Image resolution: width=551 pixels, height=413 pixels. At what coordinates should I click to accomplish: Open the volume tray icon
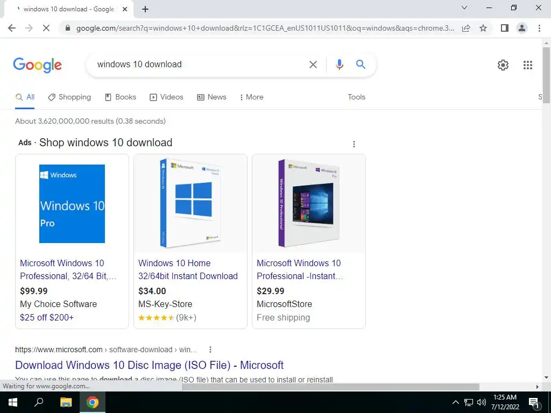click(482, 402)
